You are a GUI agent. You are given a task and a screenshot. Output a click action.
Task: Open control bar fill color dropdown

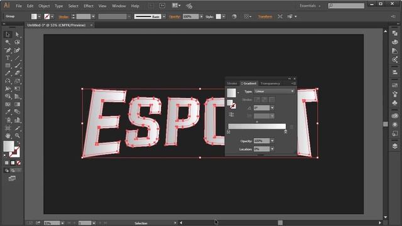[x=39, y=16]
